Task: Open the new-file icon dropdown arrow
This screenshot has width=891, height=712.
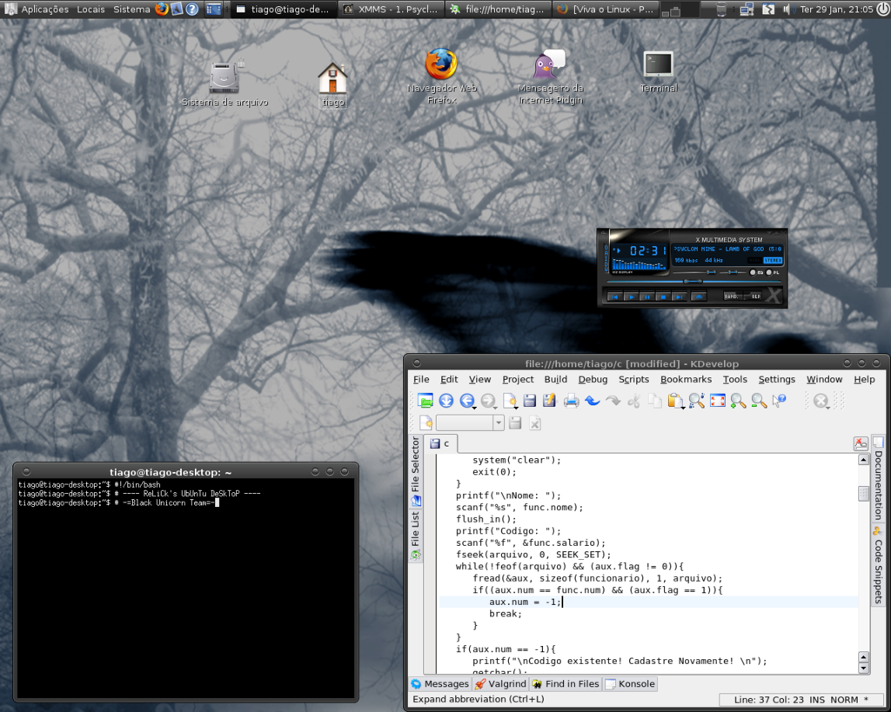Action: tap(516, 407)
